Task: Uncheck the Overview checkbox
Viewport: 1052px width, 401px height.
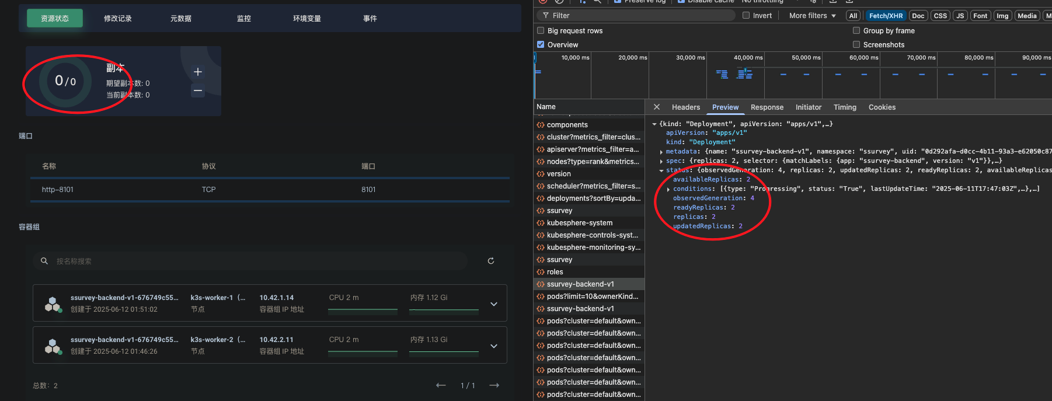Action: point(541,45)
